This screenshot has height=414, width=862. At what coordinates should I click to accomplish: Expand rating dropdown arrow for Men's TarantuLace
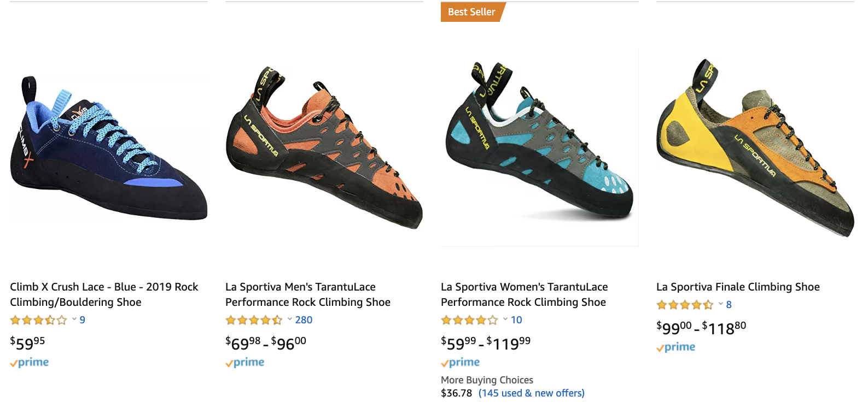point(290,320)
